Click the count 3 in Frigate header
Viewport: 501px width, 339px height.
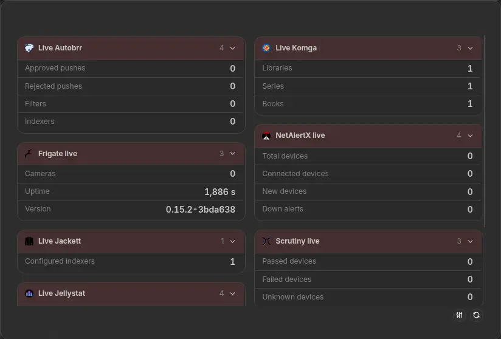click(x=221, y=154)
